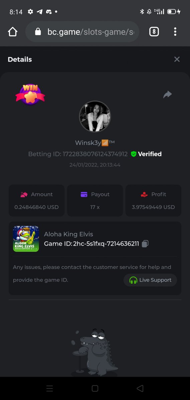Tap the Android back navigation button

click(140, 388)
